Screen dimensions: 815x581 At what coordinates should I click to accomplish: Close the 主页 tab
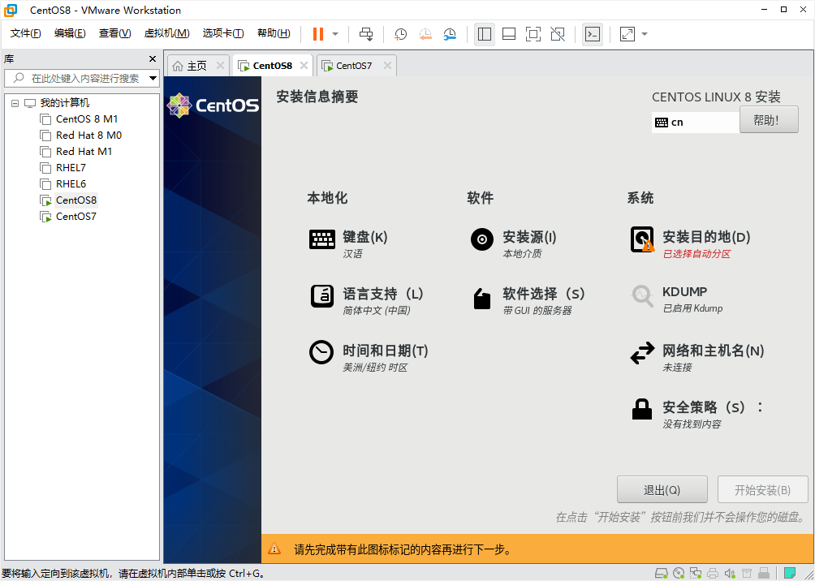[x=220, y=66]
